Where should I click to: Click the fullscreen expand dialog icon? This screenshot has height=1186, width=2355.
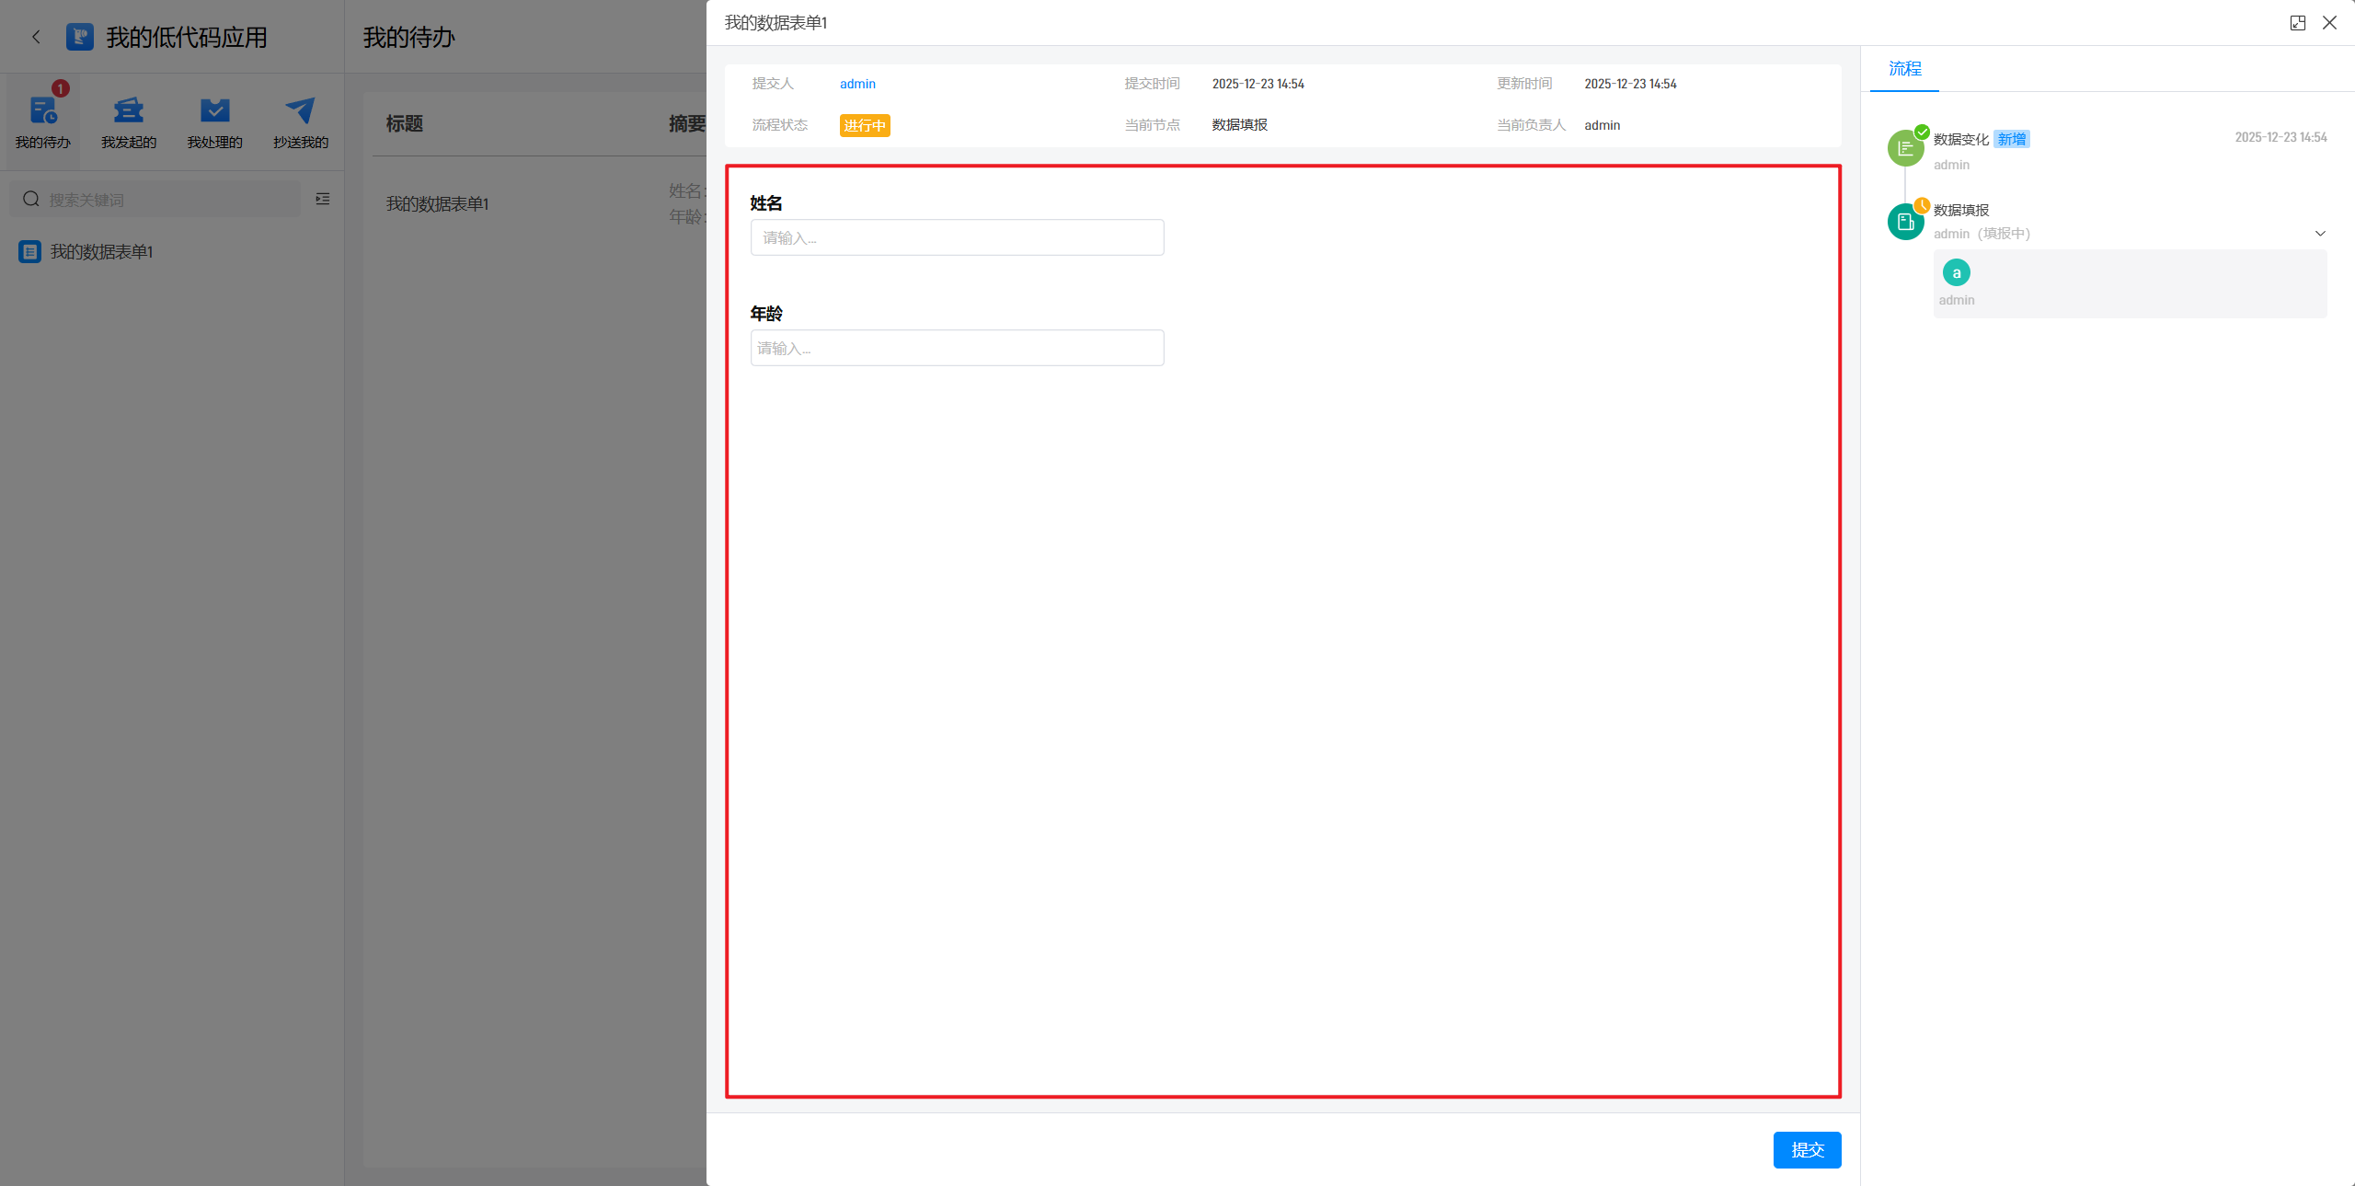(2297, 23)
